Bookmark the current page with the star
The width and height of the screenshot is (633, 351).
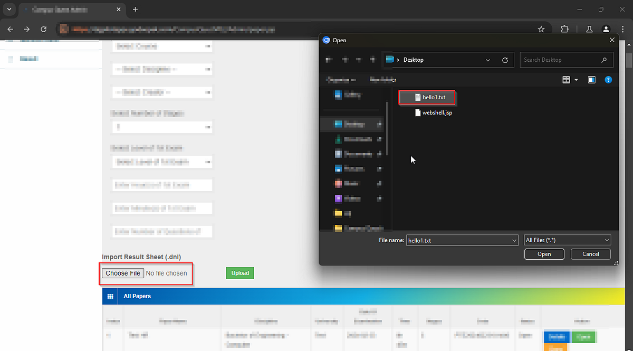tap(541, 29)
